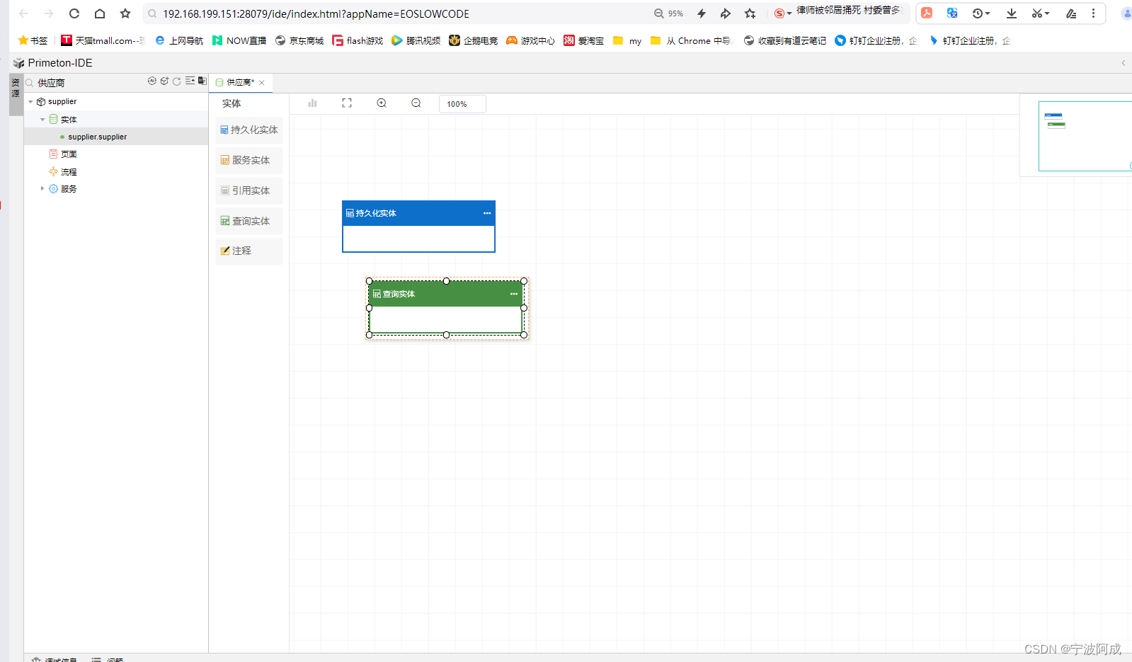This screenshot has width=1132, height=662.
Task: Pick the 服务实体 palette item
Action: 249,161
